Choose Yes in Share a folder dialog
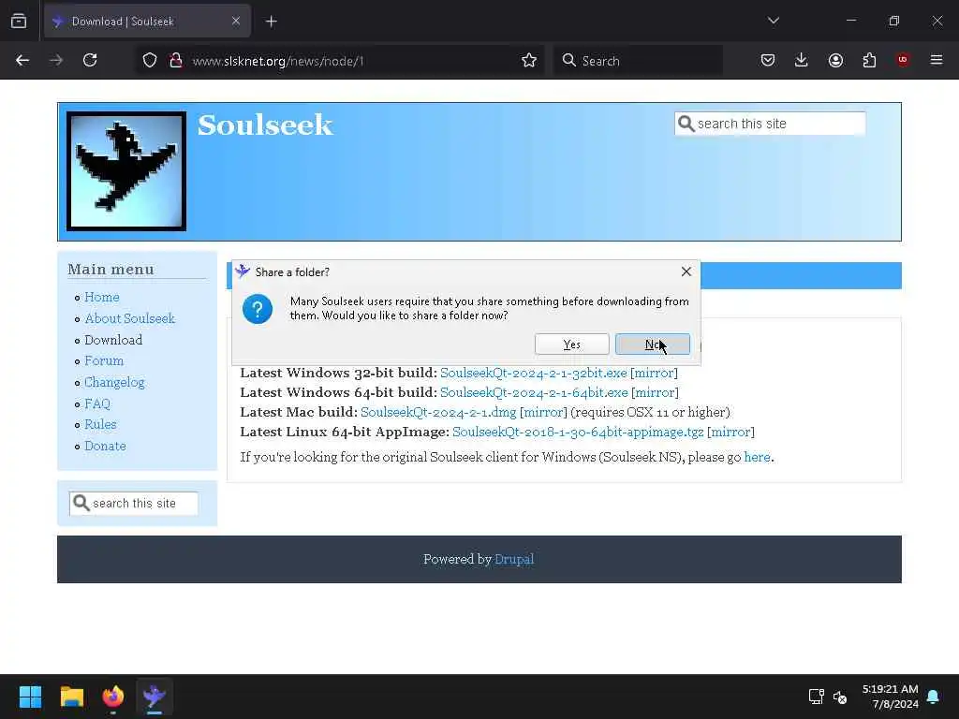This screenshot has width=959, height=719. coord(572,345)
